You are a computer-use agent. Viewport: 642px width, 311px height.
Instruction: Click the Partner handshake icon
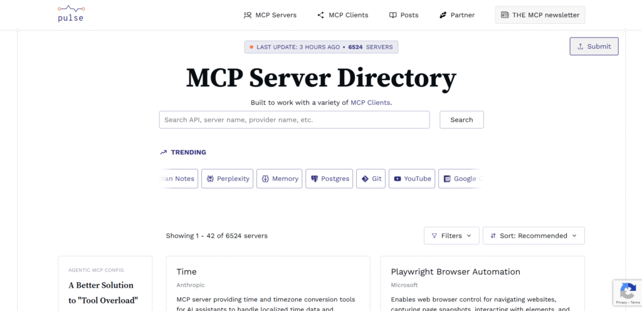click(x=443, y=15)
